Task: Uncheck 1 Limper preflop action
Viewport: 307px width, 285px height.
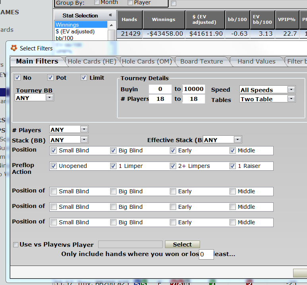Action: point(113,166)
